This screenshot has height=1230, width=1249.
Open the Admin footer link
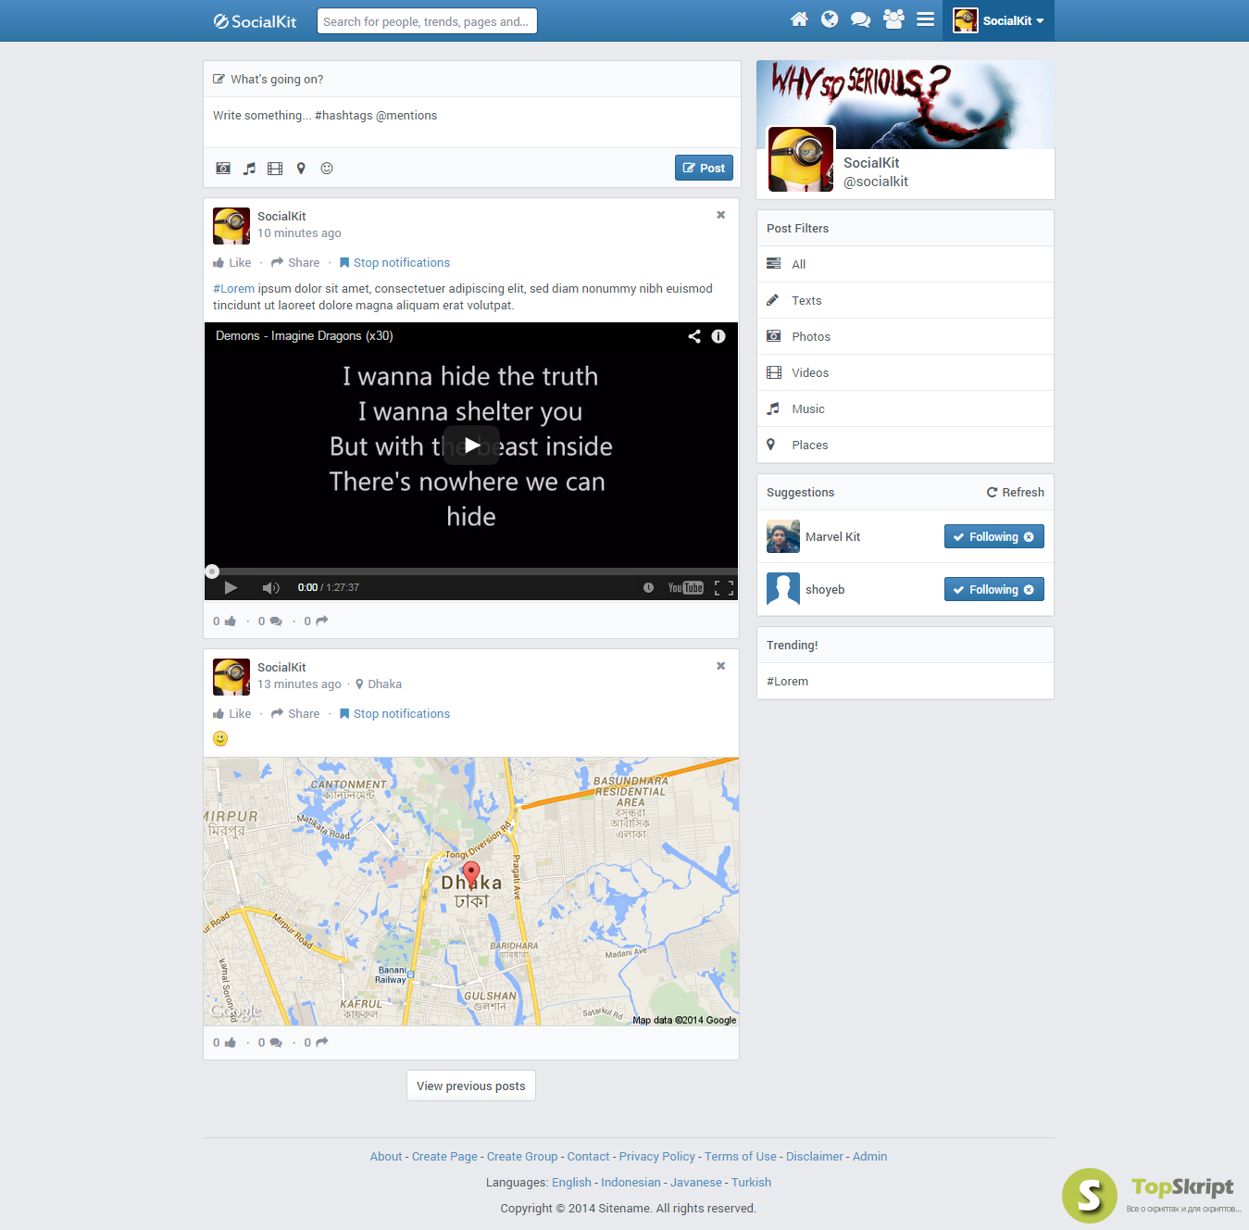[869, 1157]
